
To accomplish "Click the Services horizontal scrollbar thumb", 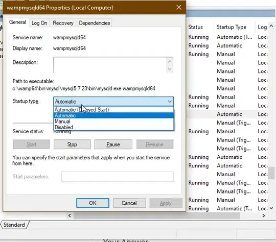I will pyautogui.click(x=157, y=215).
